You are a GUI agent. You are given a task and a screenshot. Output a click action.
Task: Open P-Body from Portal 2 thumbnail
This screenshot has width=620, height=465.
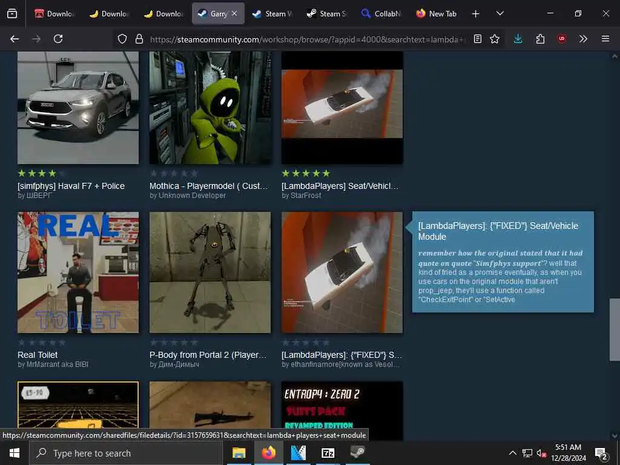click(x=210, y=272)
